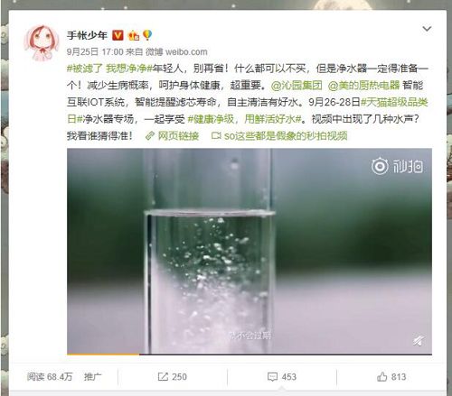Screen dimensions: 452x396
Task: Like the post with thumbs-up 813
Action: click(391, 377)
